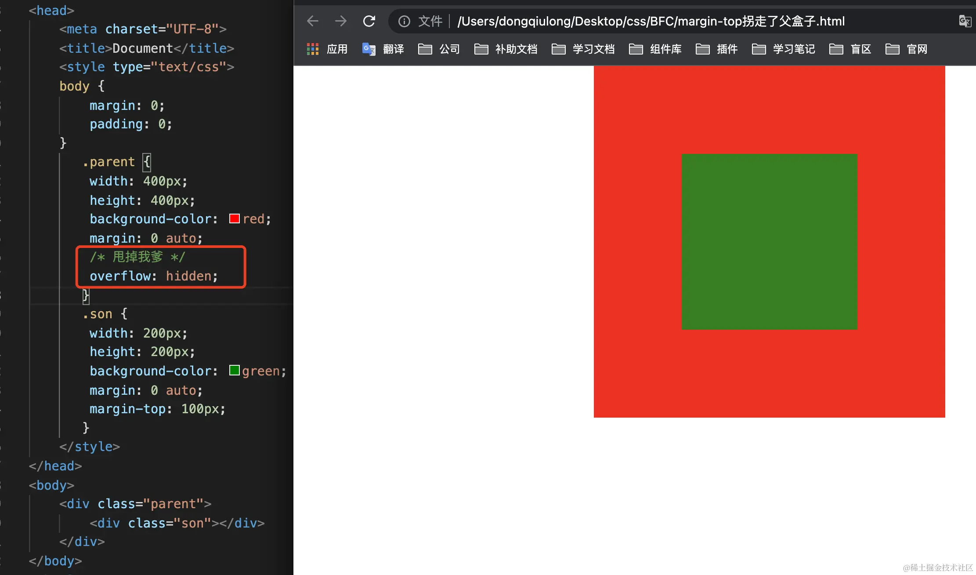Expand the 学习文档 bookmarks folder
The width and height of the screenshot is (976, 575).
[x=582, y=49]
